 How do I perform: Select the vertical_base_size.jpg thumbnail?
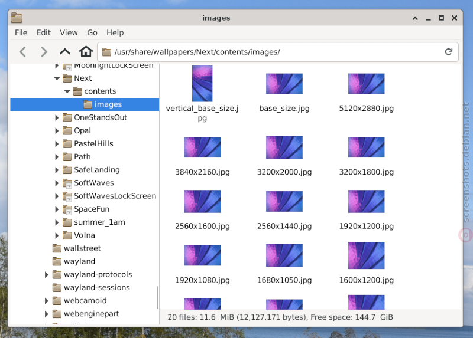[202, 84]
